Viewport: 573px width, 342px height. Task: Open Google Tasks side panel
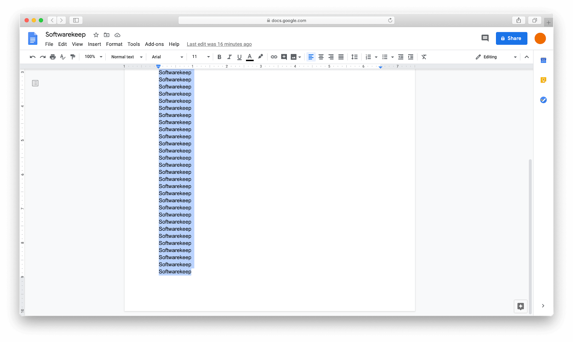543,100
